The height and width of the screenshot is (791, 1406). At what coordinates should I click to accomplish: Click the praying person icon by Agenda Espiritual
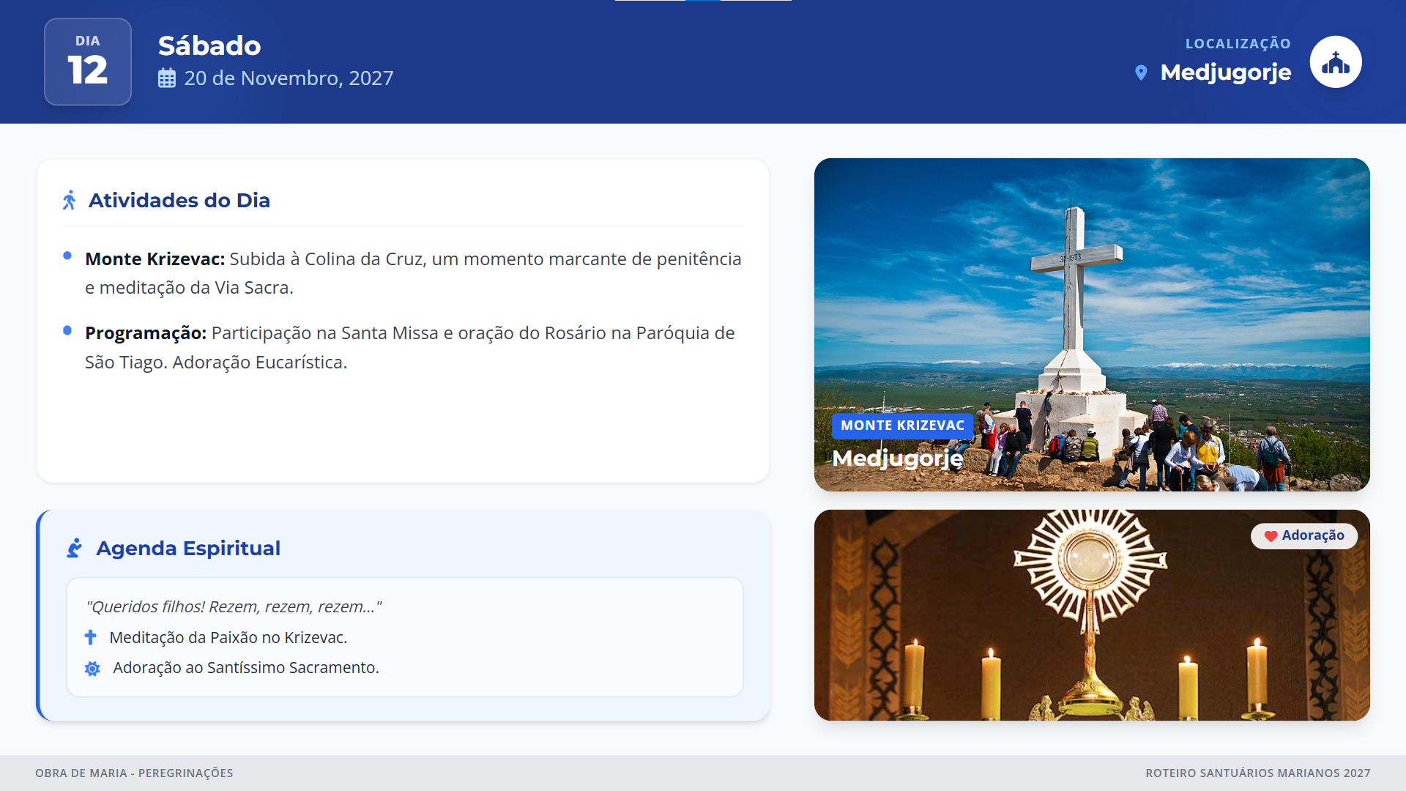pos(75,548)
